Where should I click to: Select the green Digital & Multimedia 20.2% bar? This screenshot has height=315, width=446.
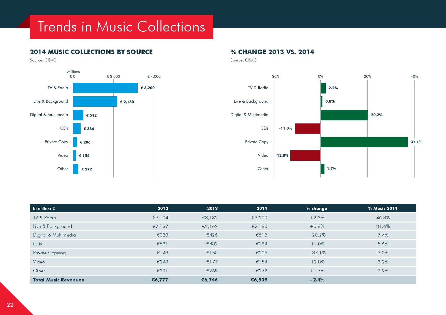click(x=344, y=115)
